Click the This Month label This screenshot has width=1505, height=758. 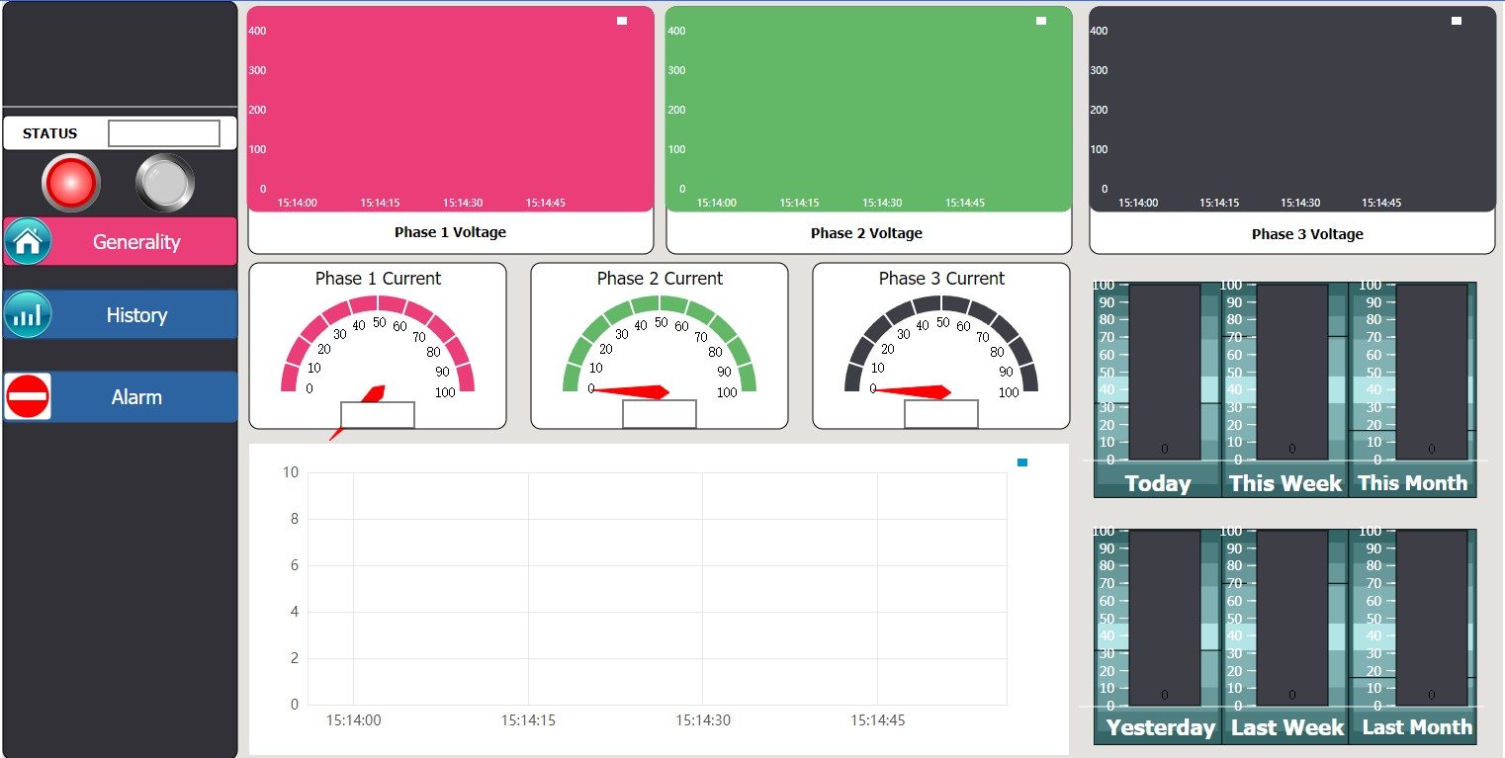click(1413, 483)
